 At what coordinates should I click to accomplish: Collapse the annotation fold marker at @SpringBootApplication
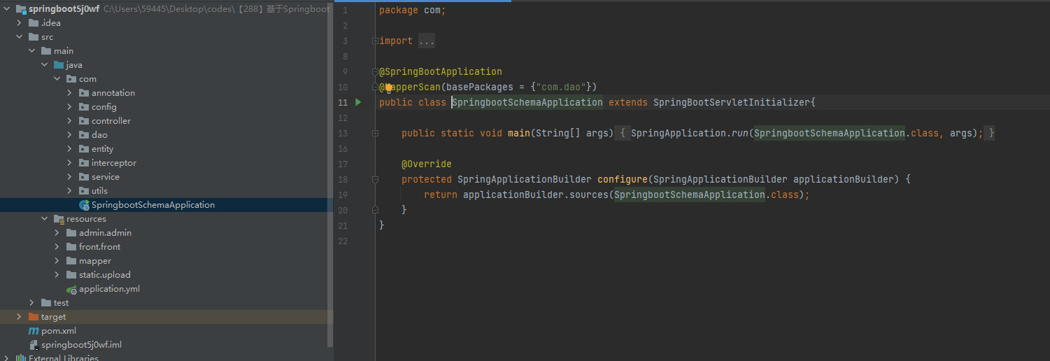[x=376, y=71]
